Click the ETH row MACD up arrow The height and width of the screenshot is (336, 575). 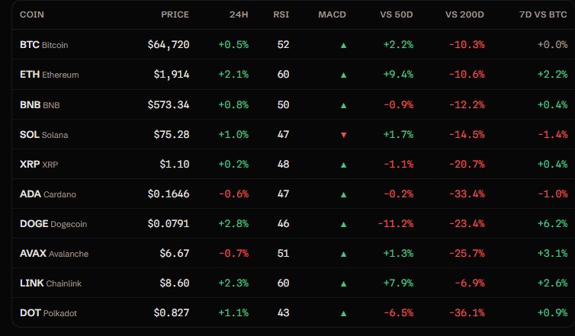pos(344,75)
